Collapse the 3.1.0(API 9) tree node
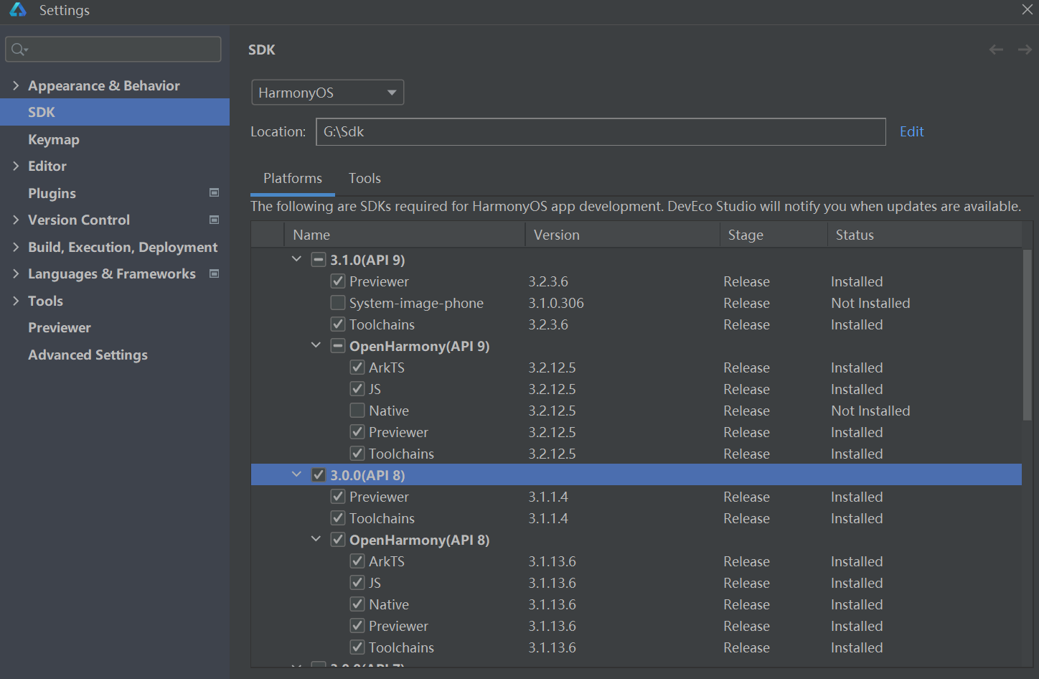The image size is (1039, 679). [296, 259]
